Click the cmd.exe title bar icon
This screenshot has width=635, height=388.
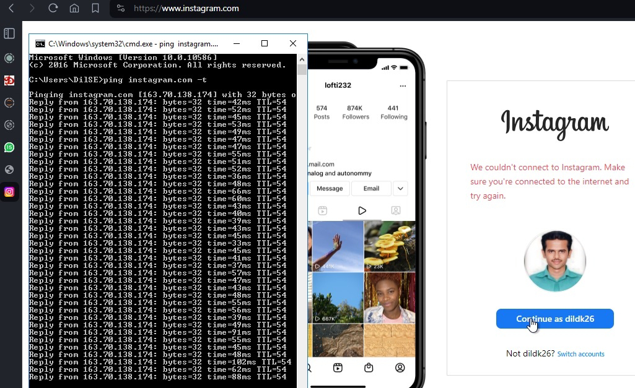[40, 44]
